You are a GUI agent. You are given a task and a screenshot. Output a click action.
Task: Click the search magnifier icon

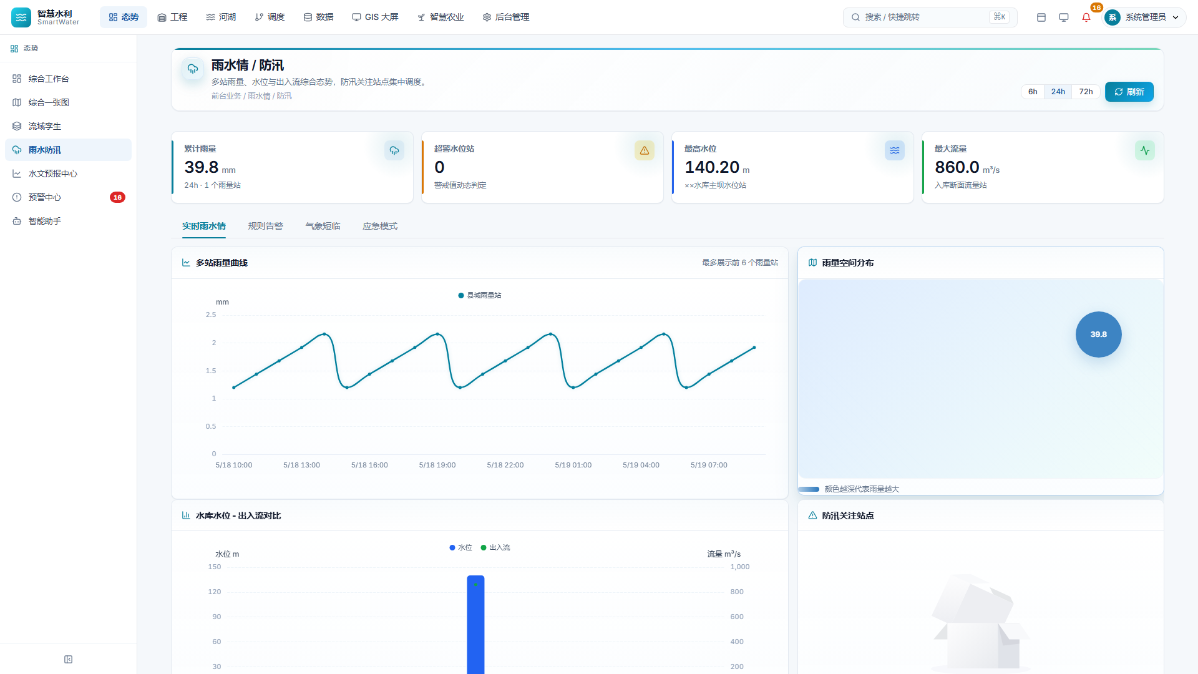coord(856,17)
